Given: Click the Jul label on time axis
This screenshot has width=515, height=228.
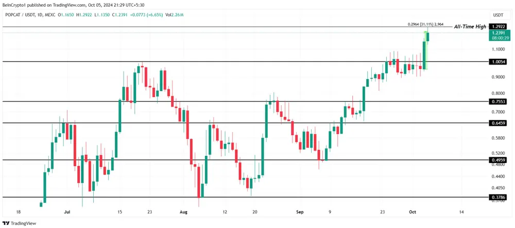Looking at the screenshot, I should (67, 212).
